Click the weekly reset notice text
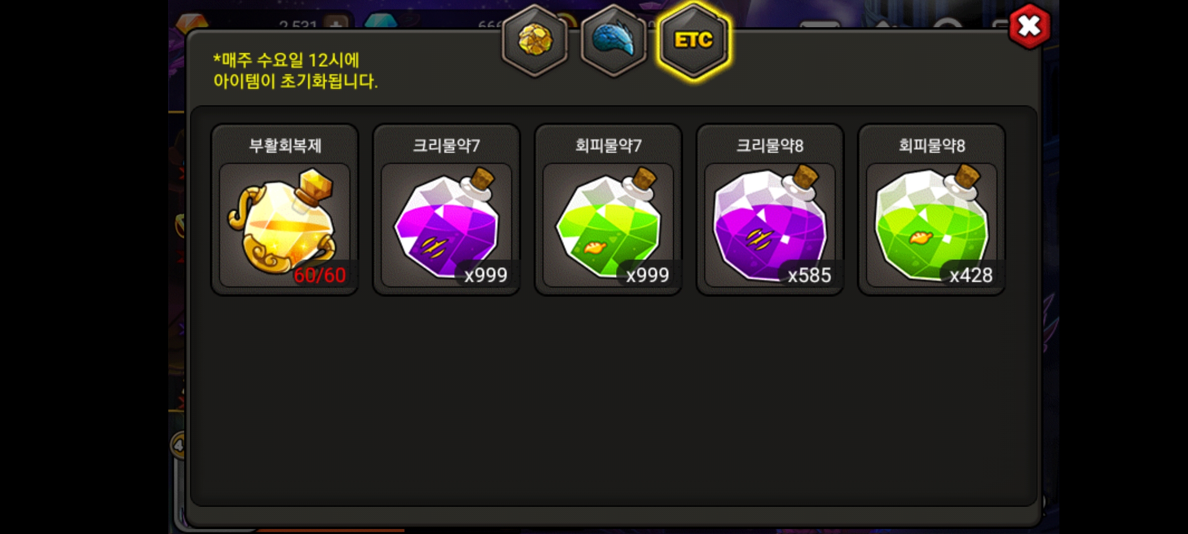Screen dimensions: 1188x534 pyautogui.click(x=296, y=70)
